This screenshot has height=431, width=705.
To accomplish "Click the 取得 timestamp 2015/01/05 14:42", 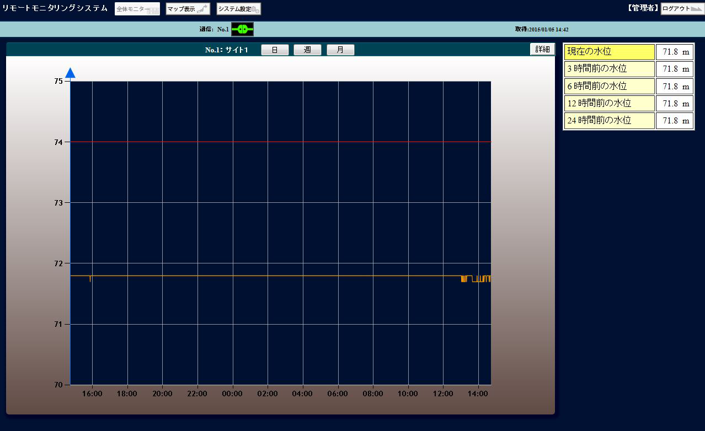I will [542, 29].
